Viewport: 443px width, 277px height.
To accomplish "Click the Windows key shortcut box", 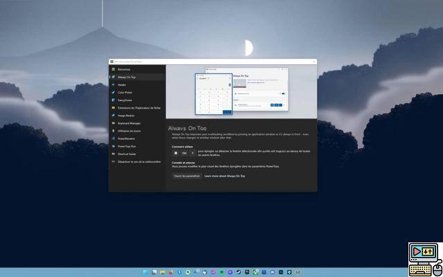I will tap(176, 153).
